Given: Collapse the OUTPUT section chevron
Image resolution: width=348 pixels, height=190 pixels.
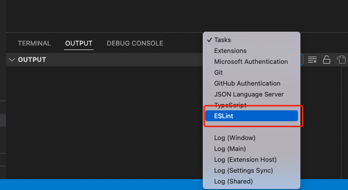Looking at the screenshot, I should click(12, 59).
